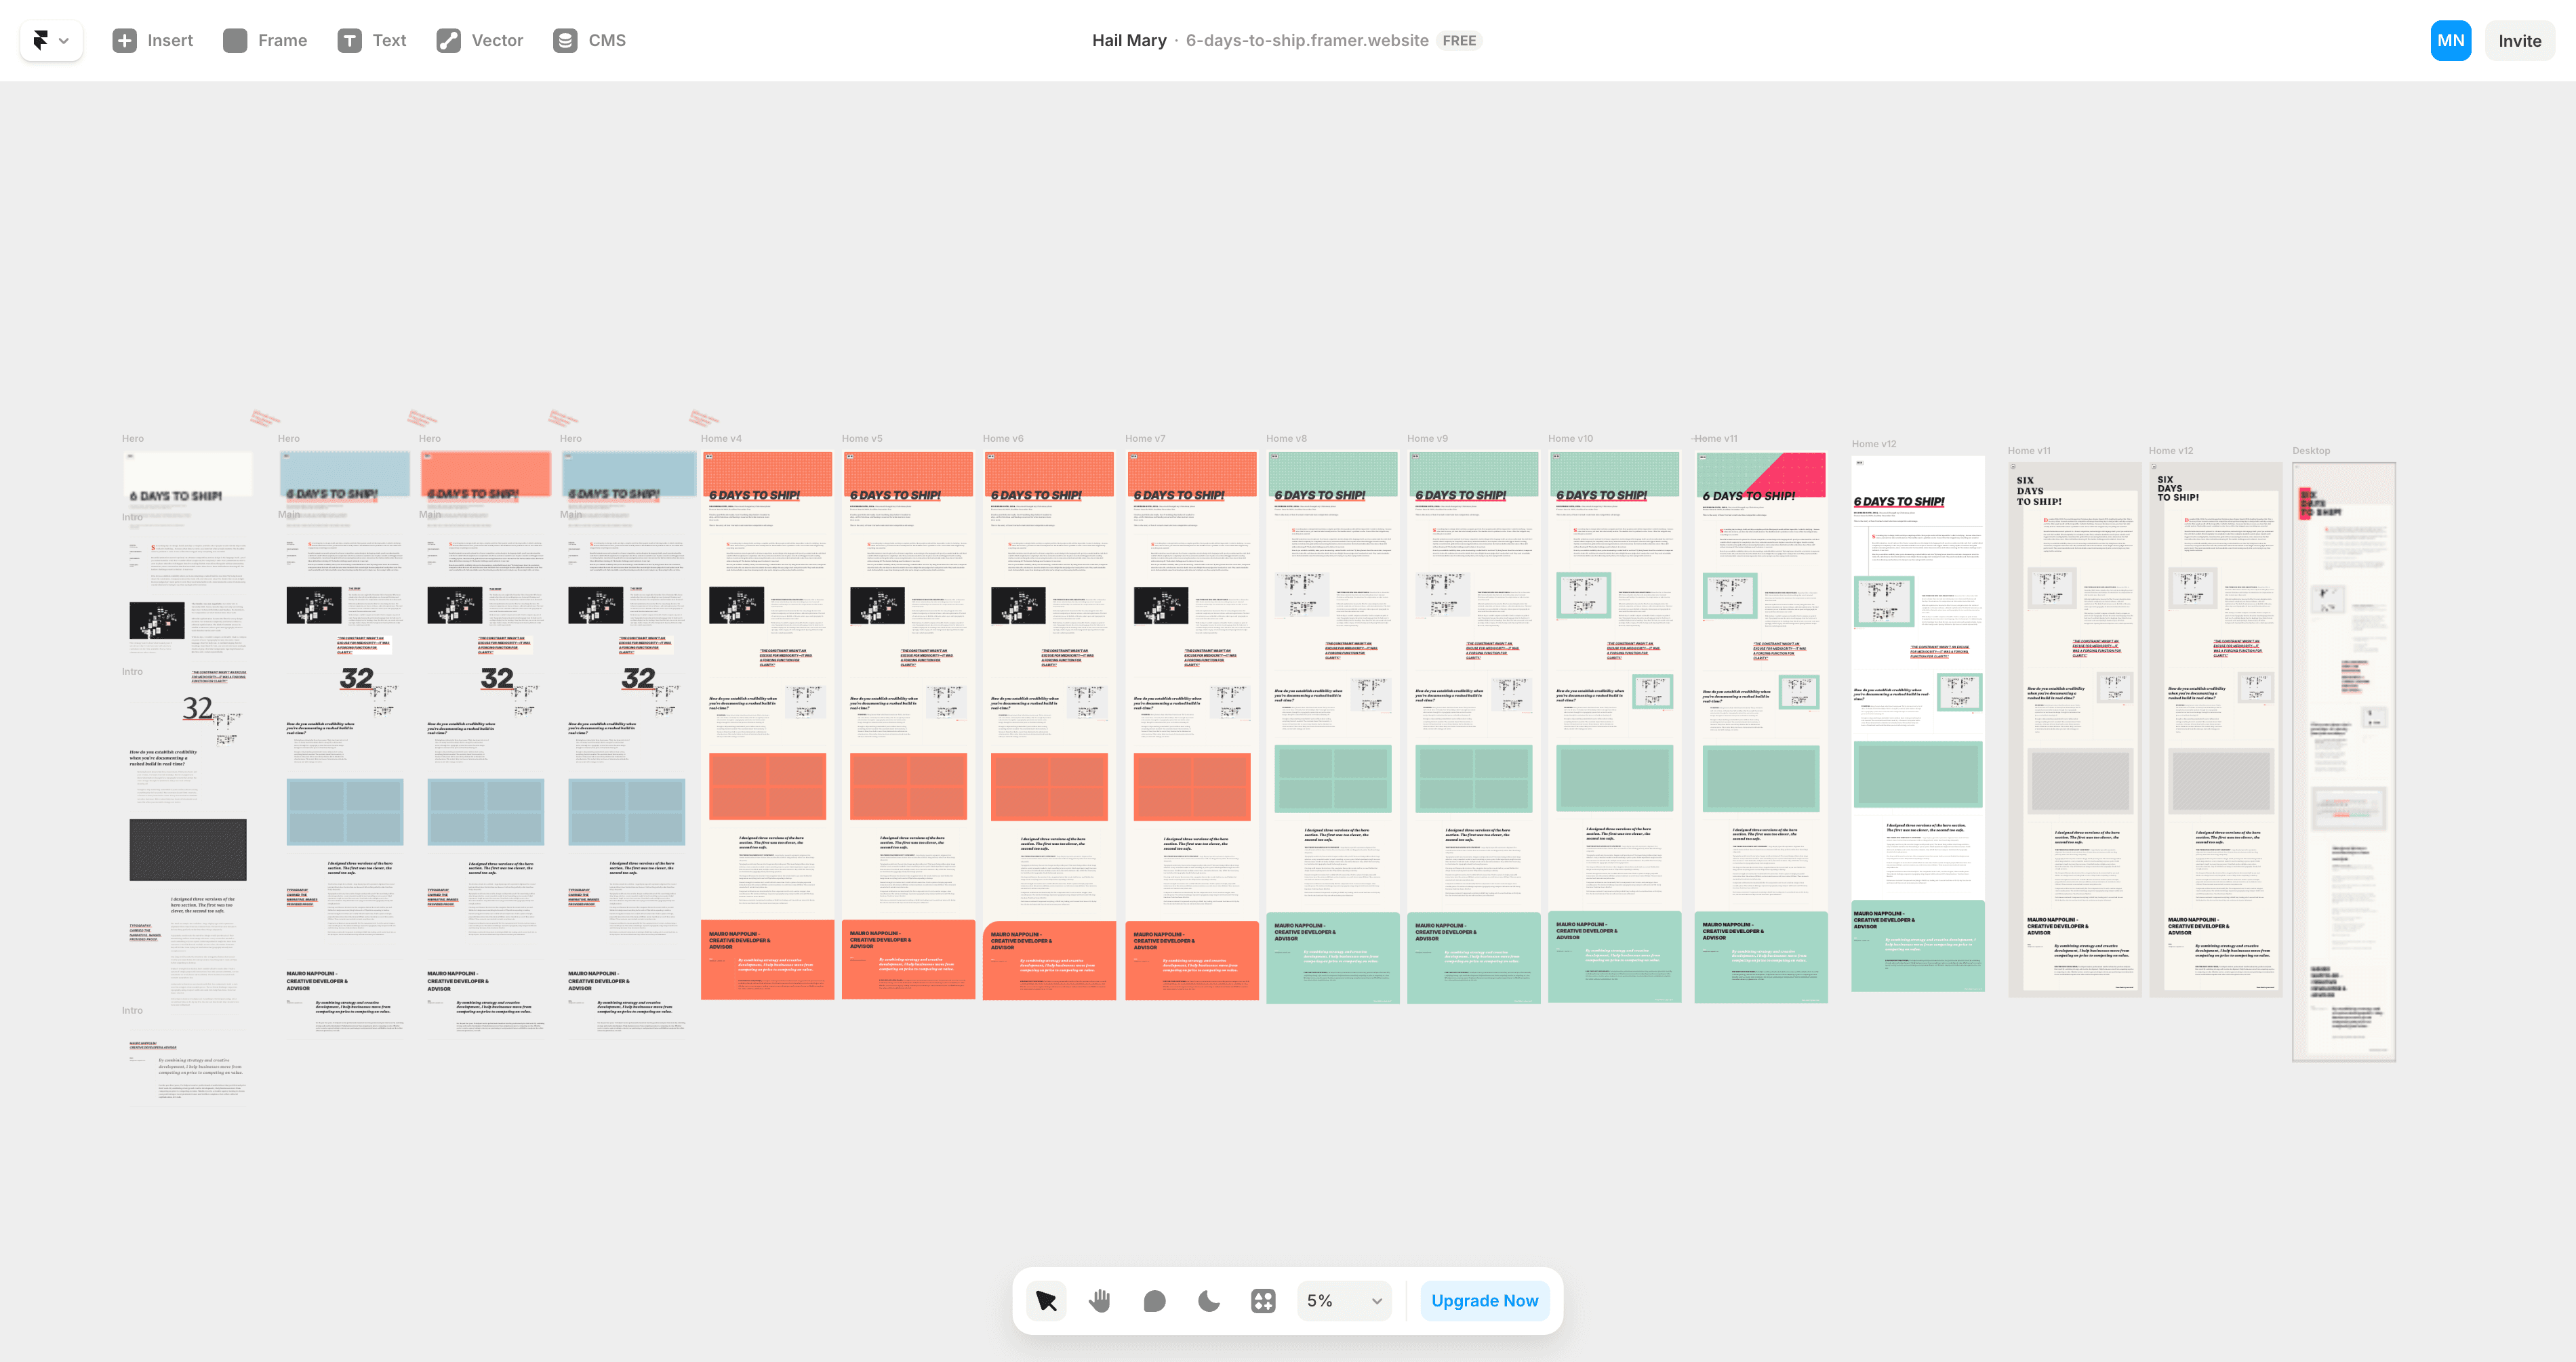Toggle the components preview icon

tap(1263, 1300)
